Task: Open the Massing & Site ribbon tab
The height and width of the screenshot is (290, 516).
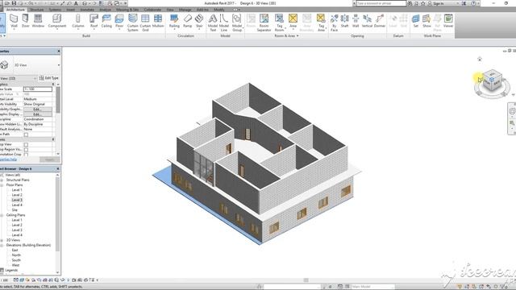Action: [x=127, y=10]
